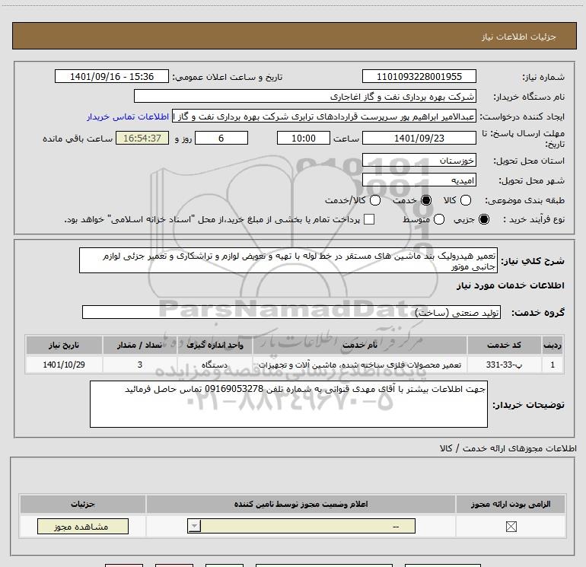Click the buyer notes text area
This screenshot has width=586, height=567.
288,404
